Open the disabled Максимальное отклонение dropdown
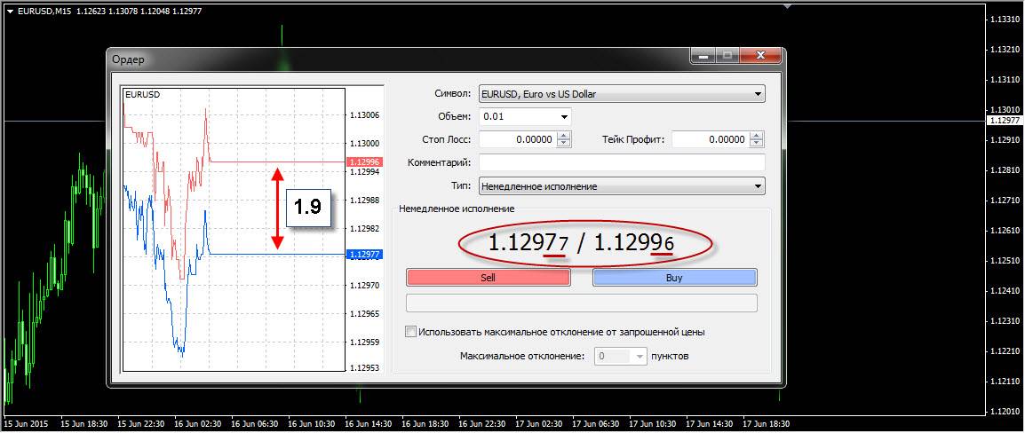Screen dimensions: 1025x433 (x=620, y=357)
